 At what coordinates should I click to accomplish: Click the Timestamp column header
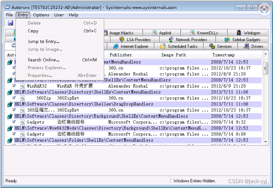tap(236, 55)
